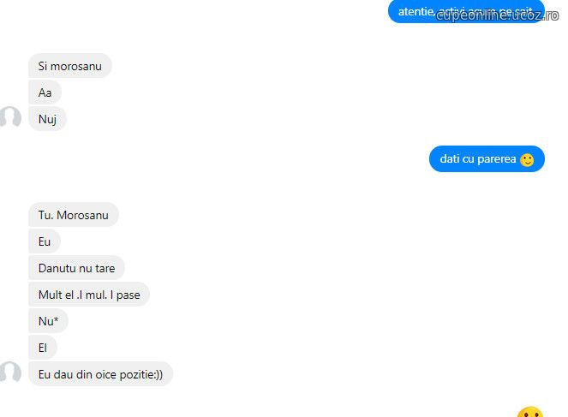Select the 'Nu*' correction message
This screenshot has height=417, width=568.
pyautogui.click(x=48, y=321)
